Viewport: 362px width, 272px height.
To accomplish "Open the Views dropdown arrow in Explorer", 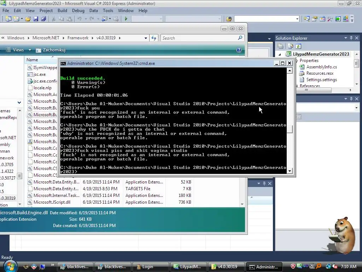I will [x=30, y=50].
